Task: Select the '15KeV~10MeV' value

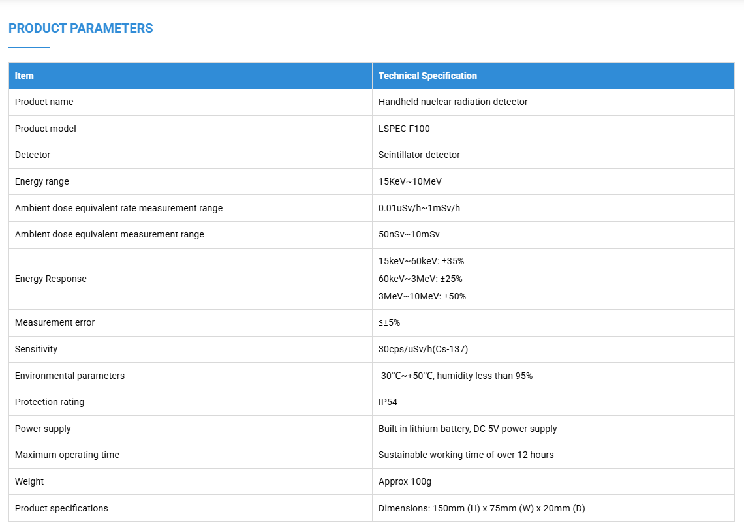Action: tap(410, 181)
